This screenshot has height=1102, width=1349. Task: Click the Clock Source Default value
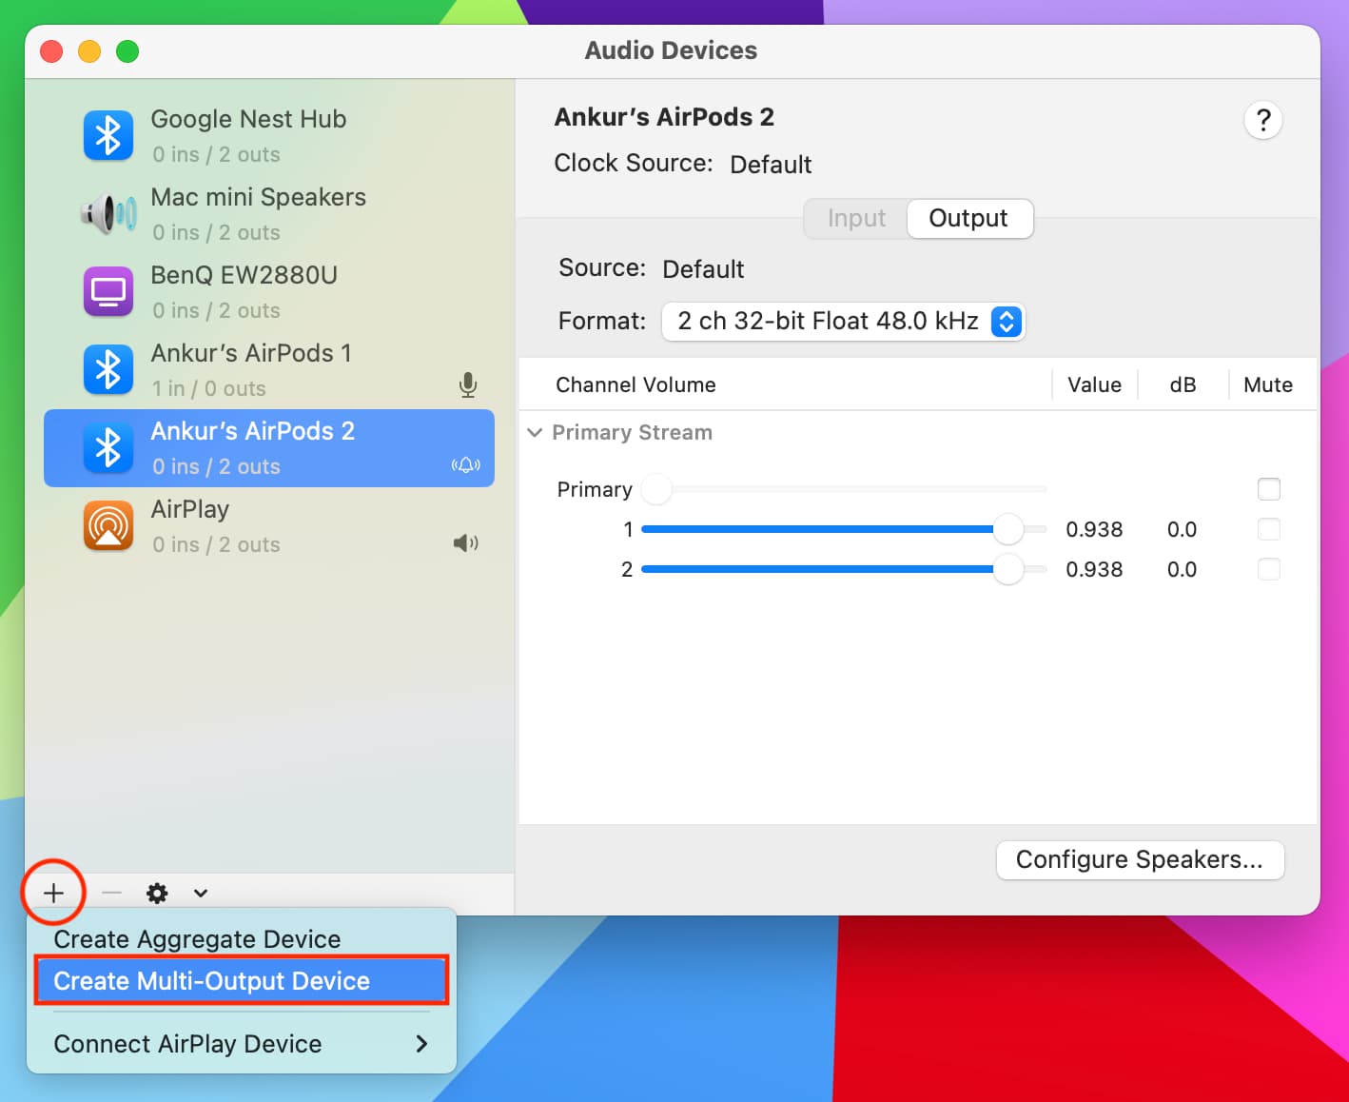[x=771, y=165]
